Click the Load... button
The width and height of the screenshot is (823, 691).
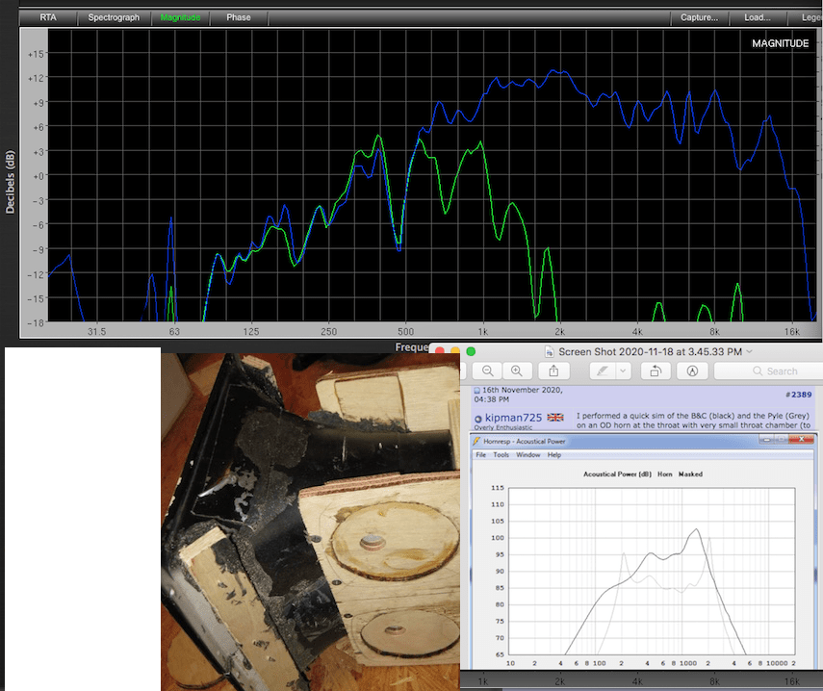point(758,17)
